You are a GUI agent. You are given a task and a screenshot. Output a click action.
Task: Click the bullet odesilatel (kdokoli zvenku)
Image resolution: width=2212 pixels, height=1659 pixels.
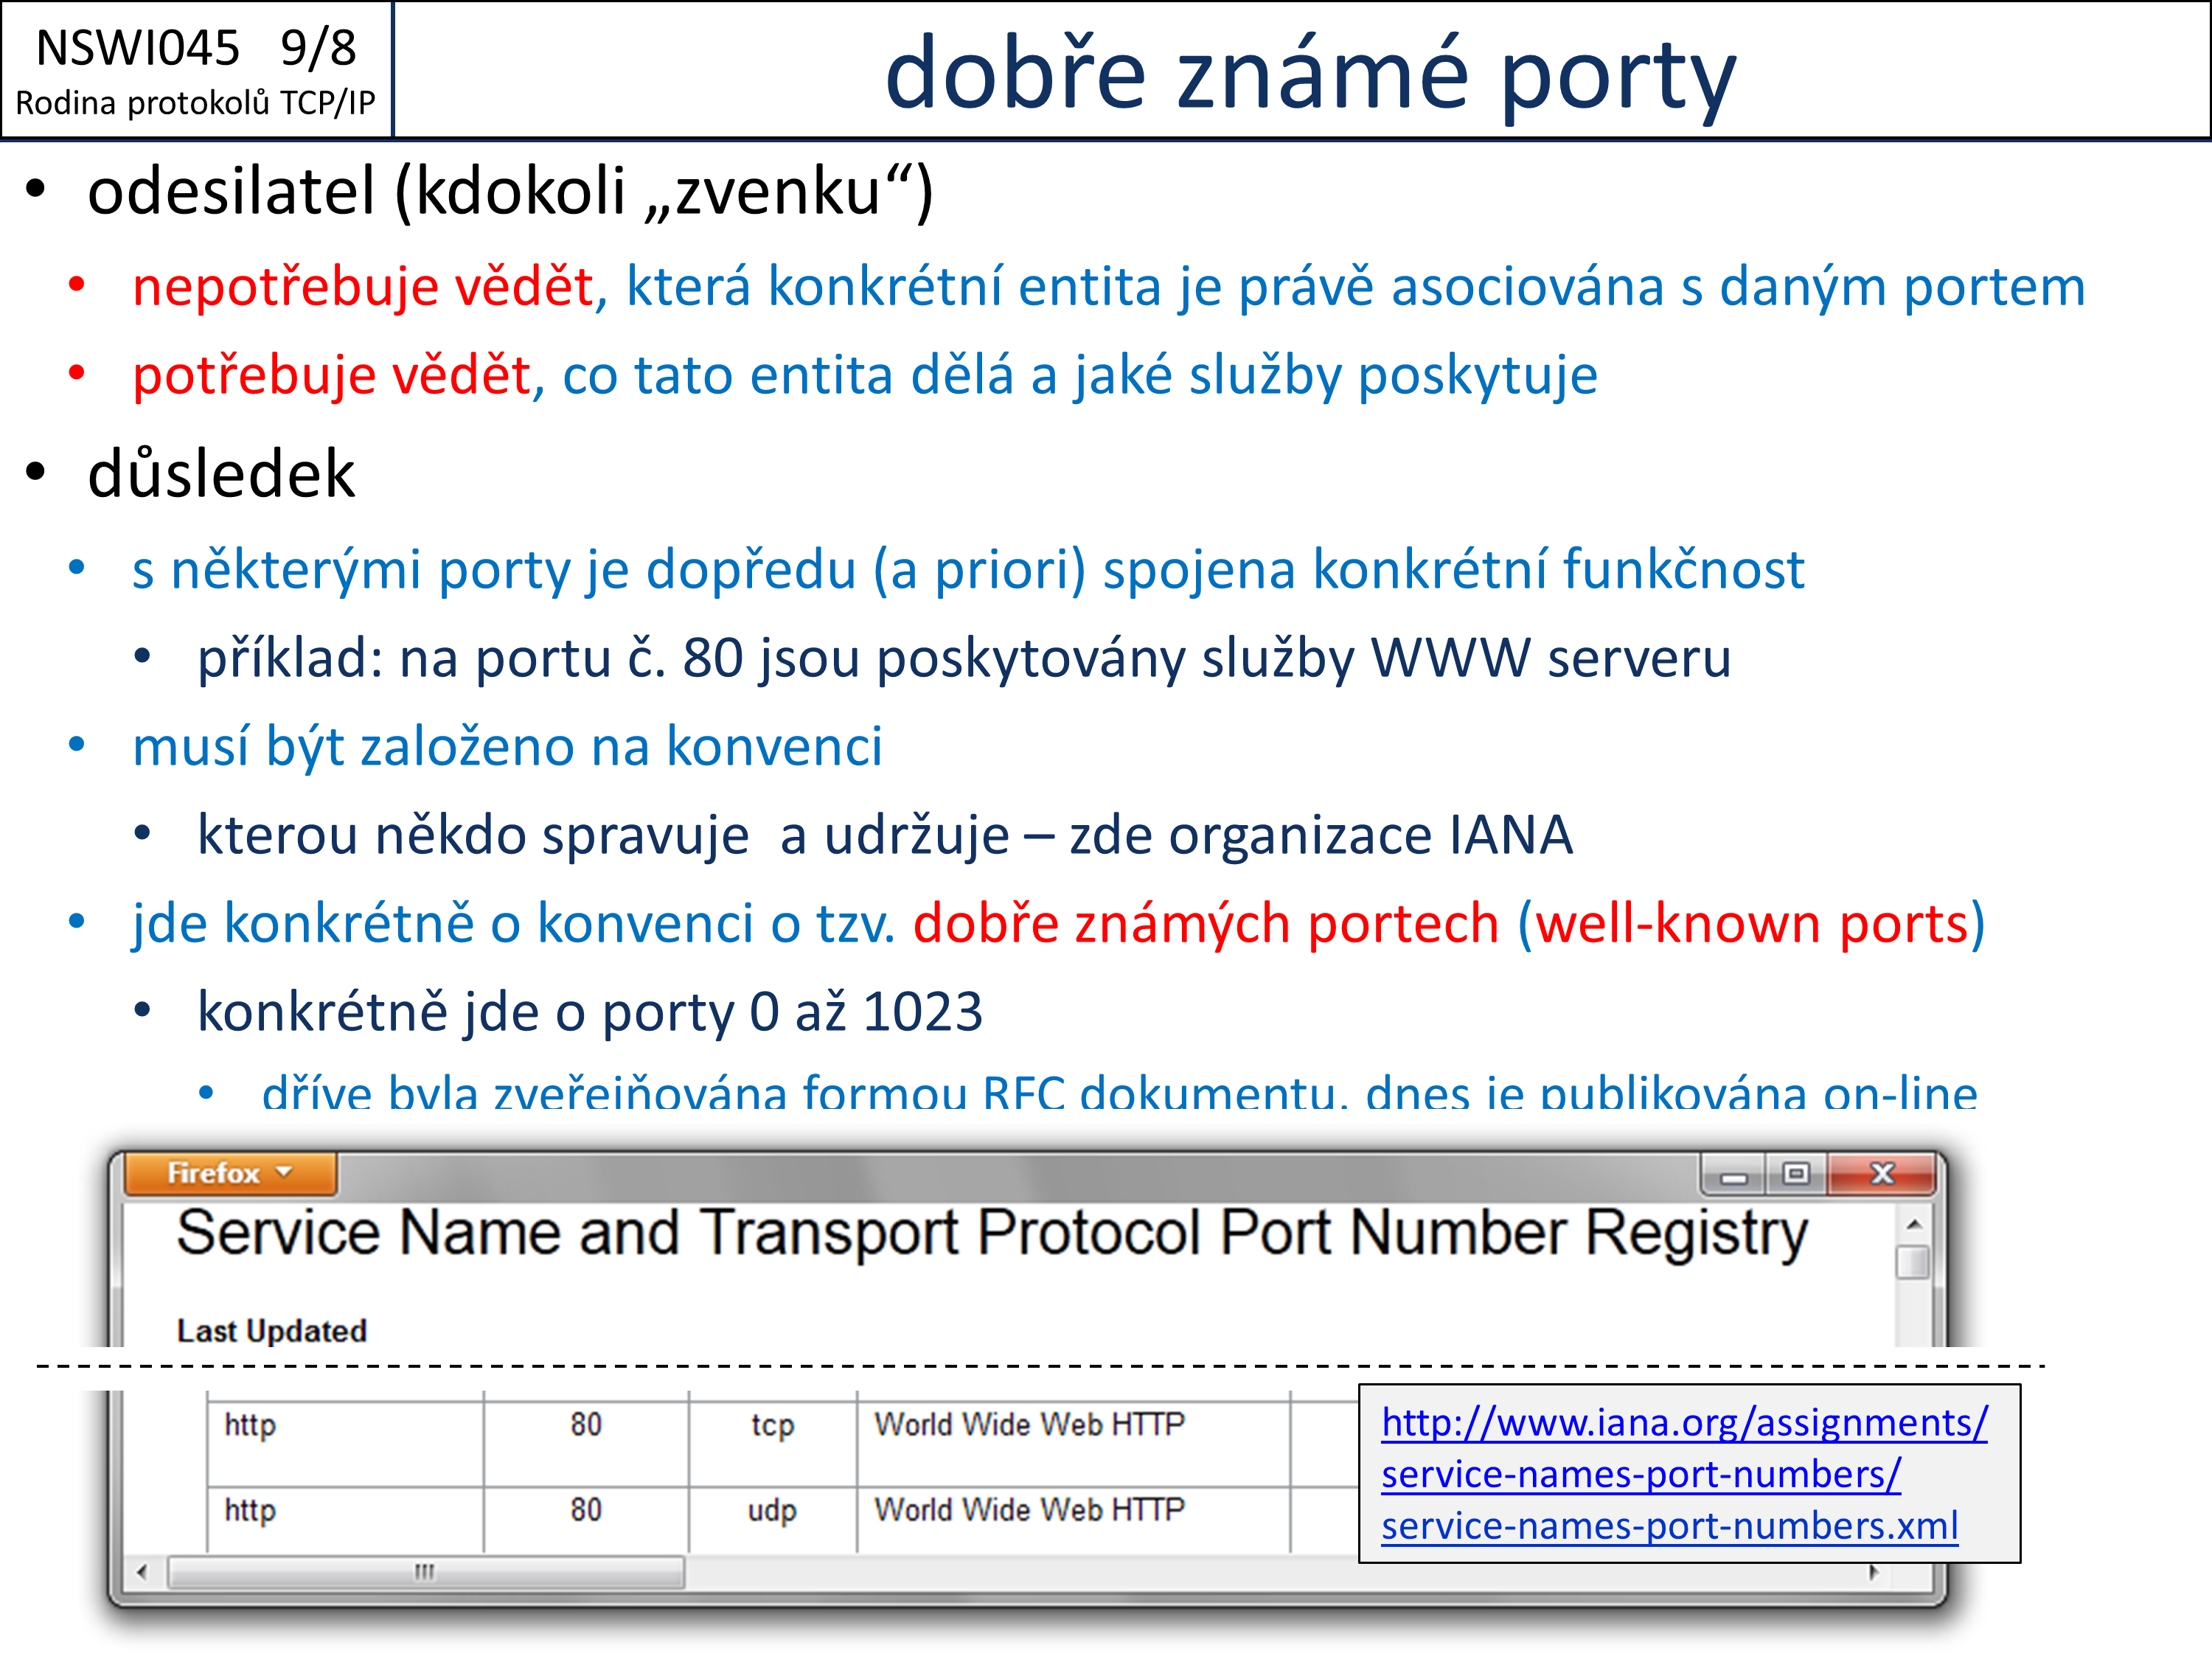tap(510, 190)
